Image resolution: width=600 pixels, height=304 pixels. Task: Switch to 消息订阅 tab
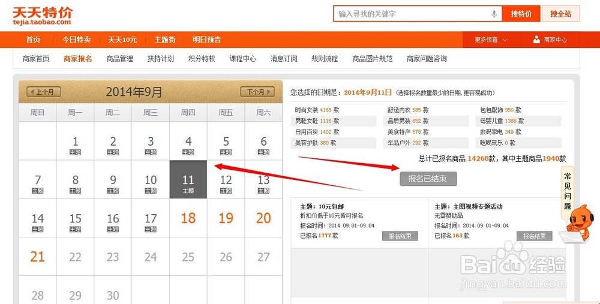click(x=284, y=59)
